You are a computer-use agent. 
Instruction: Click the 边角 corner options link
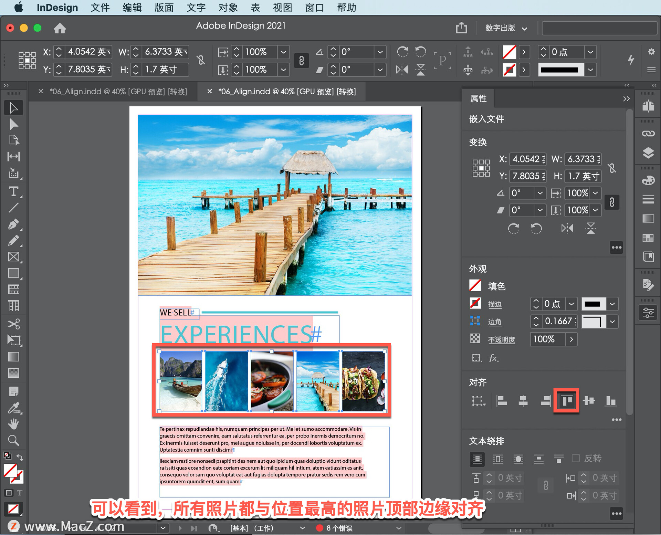click(495, 322)
